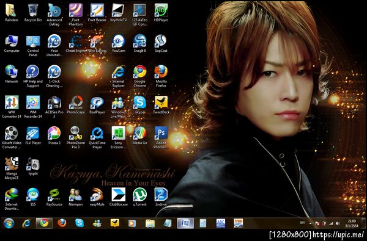Image resolution: width=367 pixels, height=241 pixels.
Task: Open ClubBox.exe
Action: coord(119,197)
